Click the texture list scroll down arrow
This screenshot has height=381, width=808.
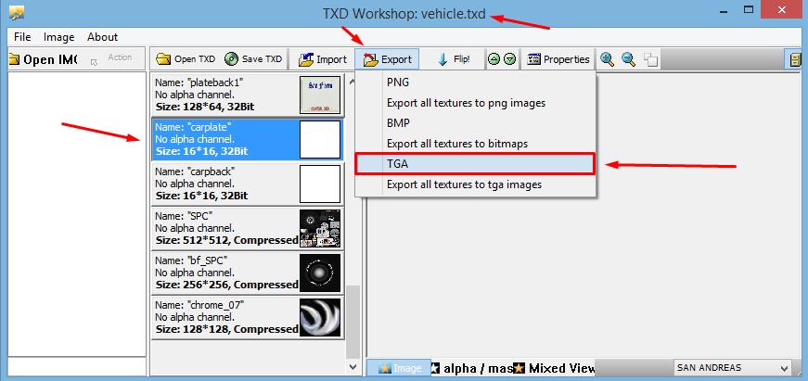point(352,367)
